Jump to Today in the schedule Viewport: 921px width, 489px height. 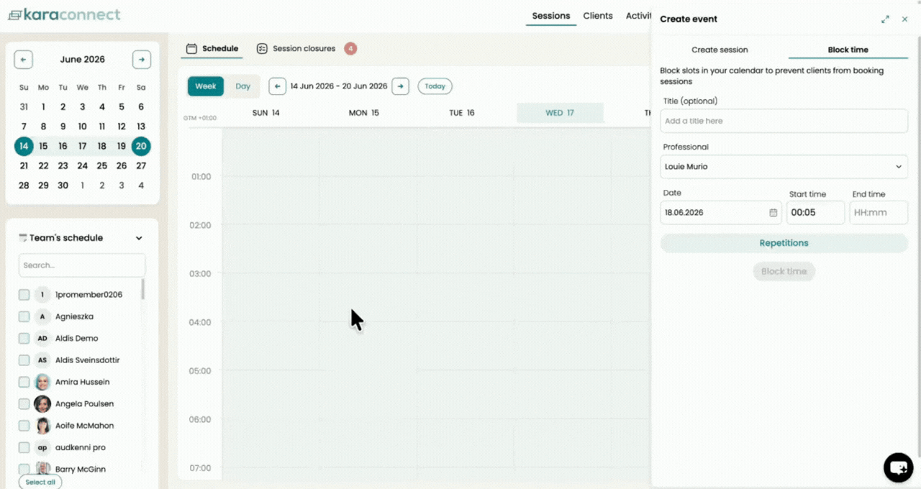pyautogui.click(x=435, y=86)
